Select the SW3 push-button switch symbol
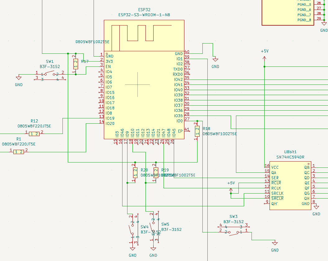The image size is (328, 261). pos(233,230)
